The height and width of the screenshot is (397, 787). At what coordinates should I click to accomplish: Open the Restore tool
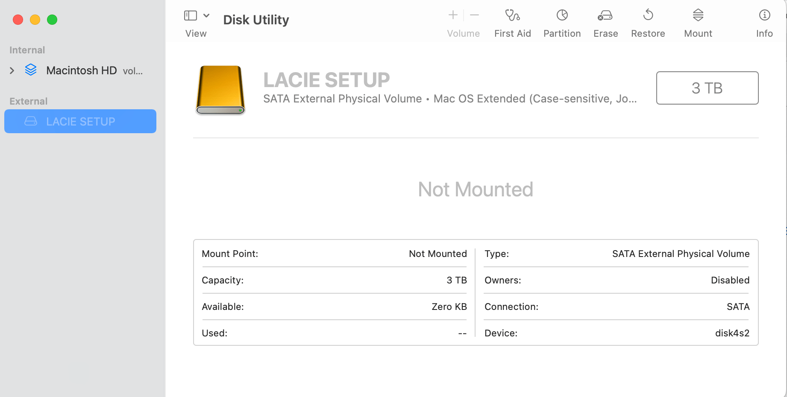[648, 21]
